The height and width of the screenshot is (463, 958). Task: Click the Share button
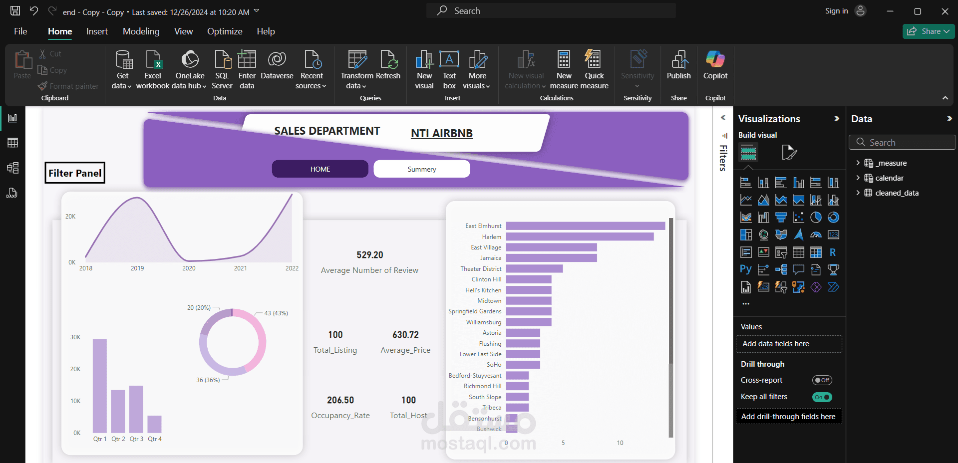pyautogui.click(x=929, y=31)
